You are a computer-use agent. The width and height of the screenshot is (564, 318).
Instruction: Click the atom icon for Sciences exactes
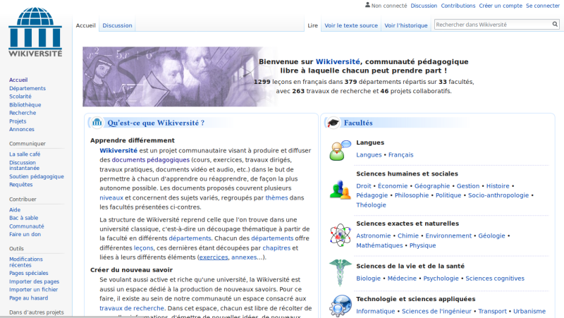[x=341, y=233]
